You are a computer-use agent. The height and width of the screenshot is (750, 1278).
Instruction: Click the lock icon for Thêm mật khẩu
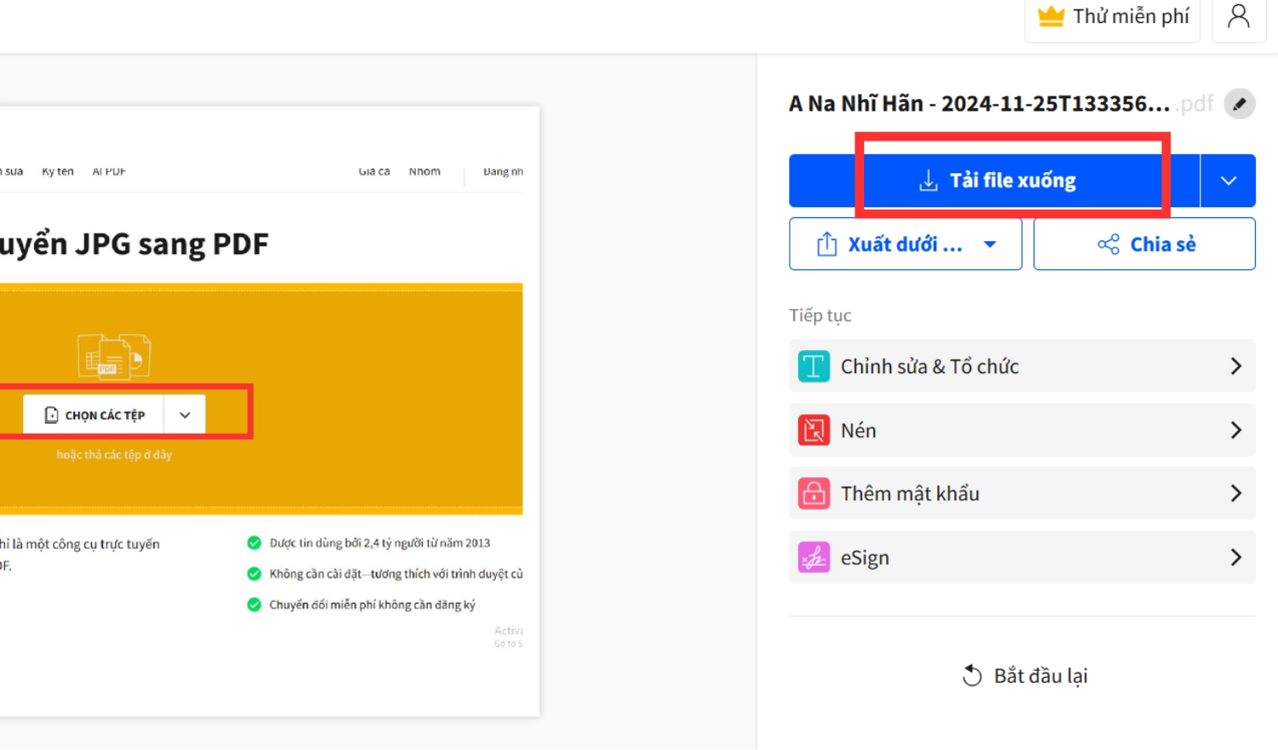coord(814,493)
